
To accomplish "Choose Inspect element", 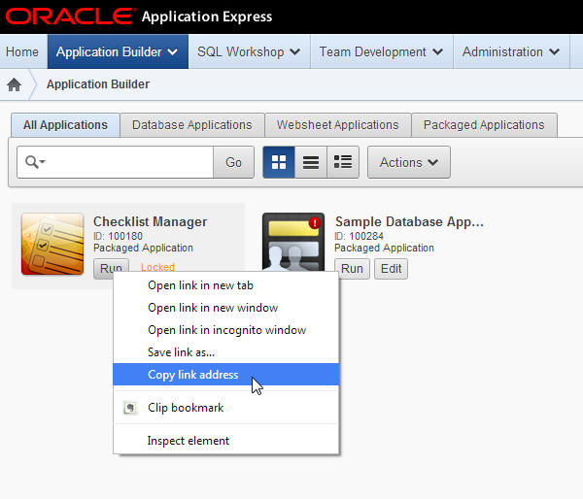I will pos(226,441).
